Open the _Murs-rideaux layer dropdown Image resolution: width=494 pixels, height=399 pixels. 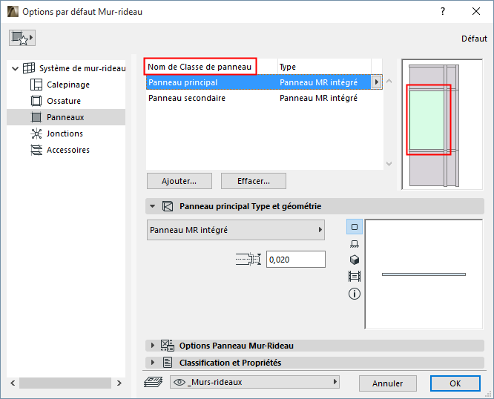(x=254, y=382)
